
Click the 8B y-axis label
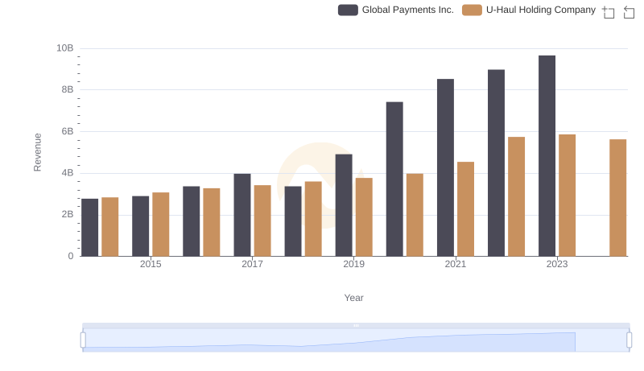click(x=68, y=89)
